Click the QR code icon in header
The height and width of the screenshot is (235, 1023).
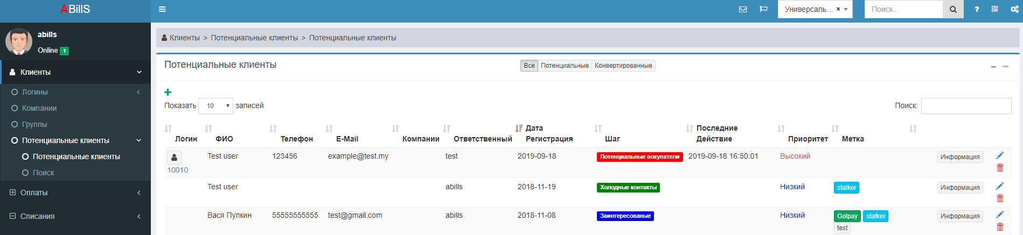pos(995,9)
